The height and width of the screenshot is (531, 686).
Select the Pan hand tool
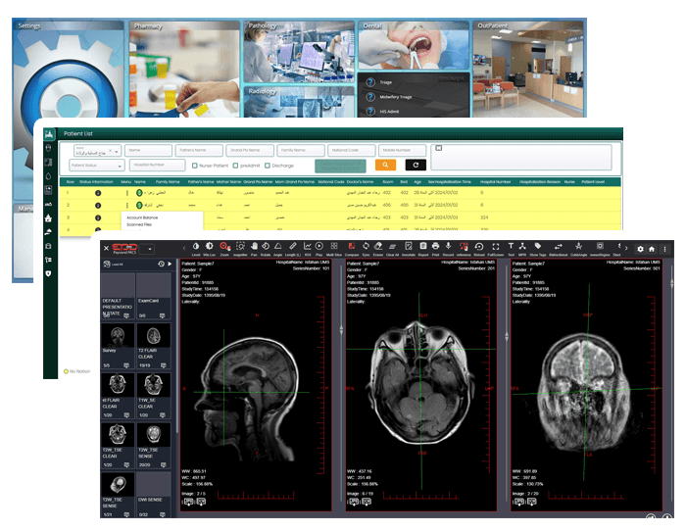coord(254,248)
